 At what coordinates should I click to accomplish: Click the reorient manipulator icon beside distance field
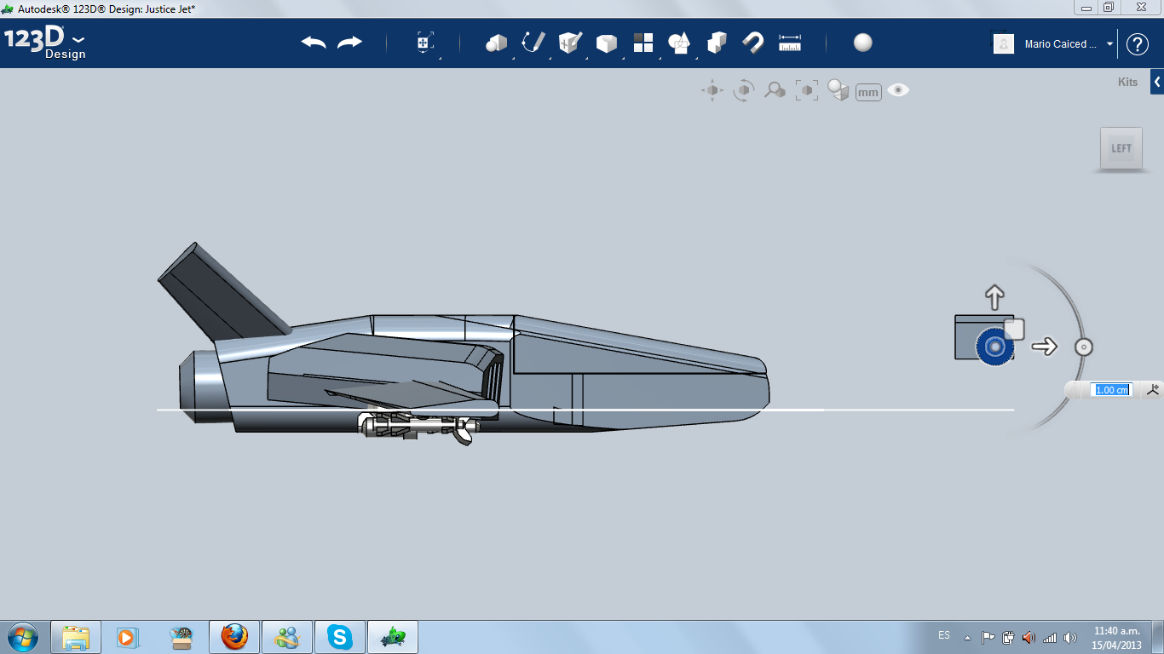(x=1153, y=389)
